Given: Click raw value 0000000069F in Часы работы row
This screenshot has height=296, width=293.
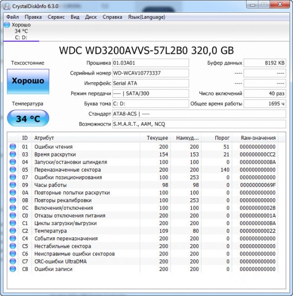Looking at the screenshot, I should click(258, 185).
